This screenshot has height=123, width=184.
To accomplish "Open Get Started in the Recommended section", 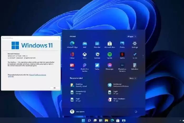I will [x=118, y=85].
